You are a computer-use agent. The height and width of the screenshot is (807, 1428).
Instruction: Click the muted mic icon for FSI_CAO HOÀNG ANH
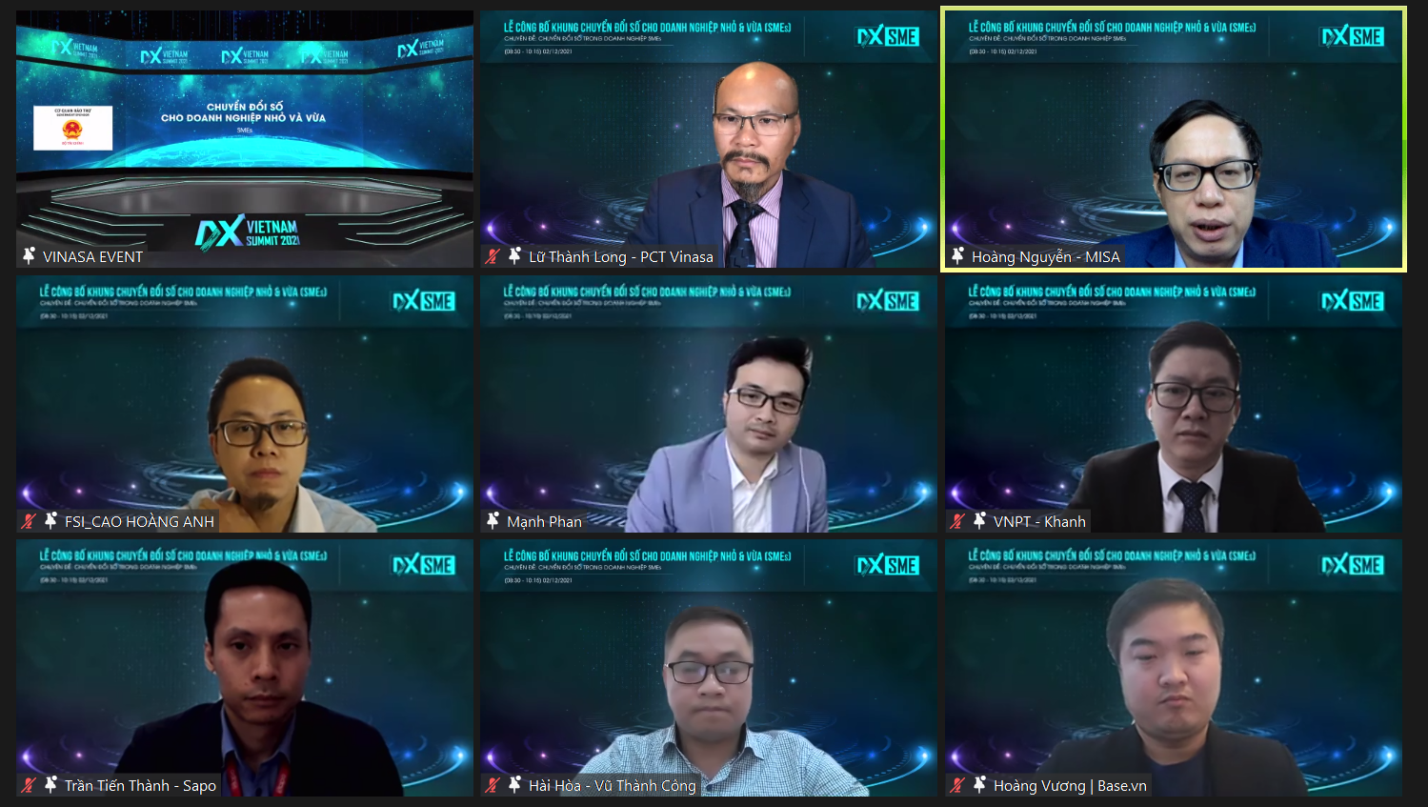29,520
